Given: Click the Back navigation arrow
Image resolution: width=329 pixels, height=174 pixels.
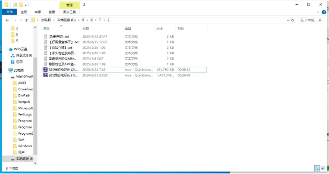Looking at the screenshot, I should (7, 20).
